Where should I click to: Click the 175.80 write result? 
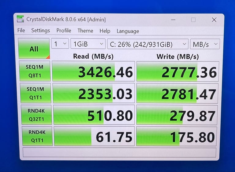click(x=177, y=136)
